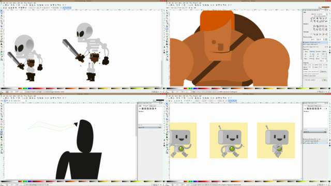
Task: Click Align left edges icon in Align panel
Action: [x=314, y=19]
